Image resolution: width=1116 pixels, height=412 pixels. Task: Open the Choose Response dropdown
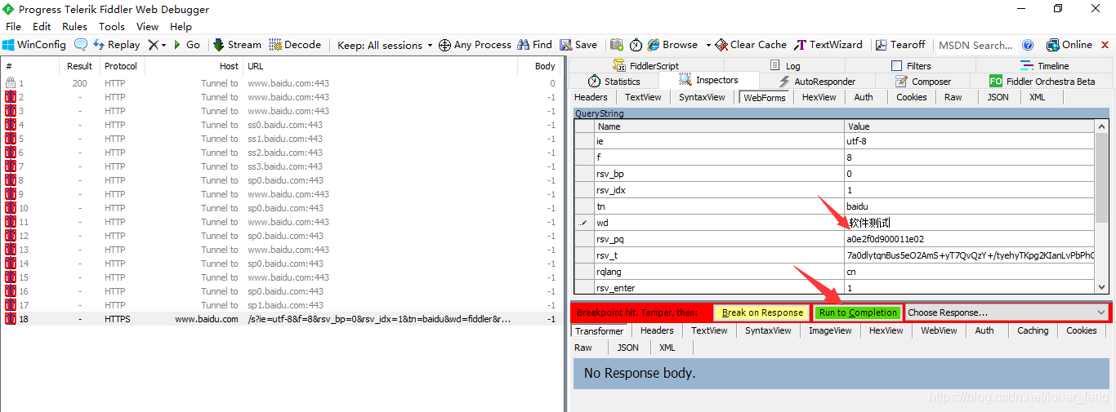[1007, 312]
